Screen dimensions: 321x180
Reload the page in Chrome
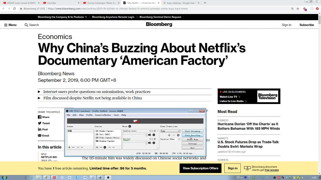pos(14,8)
